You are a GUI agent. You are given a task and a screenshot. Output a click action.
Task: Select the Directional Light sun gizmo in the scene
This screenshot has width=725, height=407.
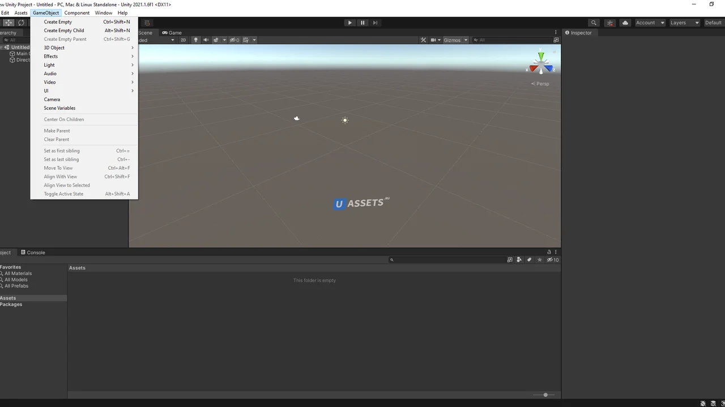coord(345,120)
